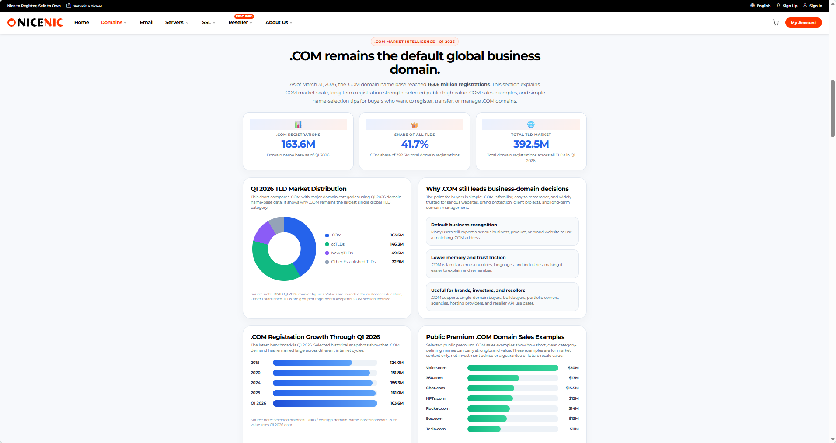836x443 pixels.
Task: Click the Lower memory and trust friction card
Action: [x=502, y=264]
